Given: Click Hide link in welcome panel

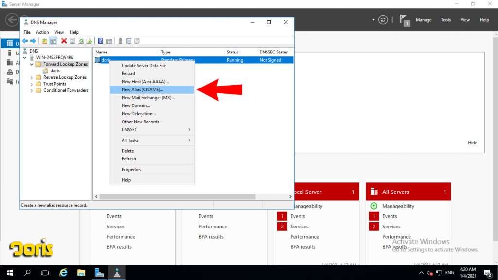Looking at the screenshot, I should click(x=472, y=143).
